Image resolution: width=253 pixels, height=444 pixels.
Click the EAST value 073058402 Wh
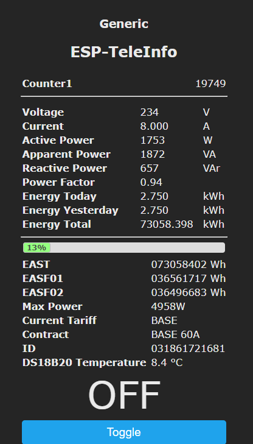pos(189,264)
